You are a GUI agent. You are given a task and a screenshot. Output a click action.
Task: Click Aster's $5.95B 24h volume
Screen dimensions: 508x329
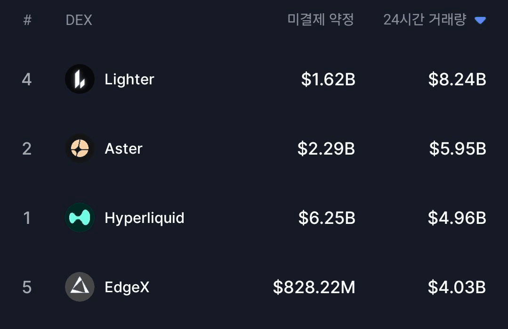(x=457, y=148)
